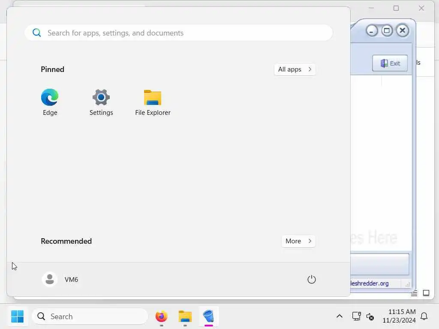This screenshot has height=329, width=439.
Task: Maximize the File Shredder window
Action: 387,31
